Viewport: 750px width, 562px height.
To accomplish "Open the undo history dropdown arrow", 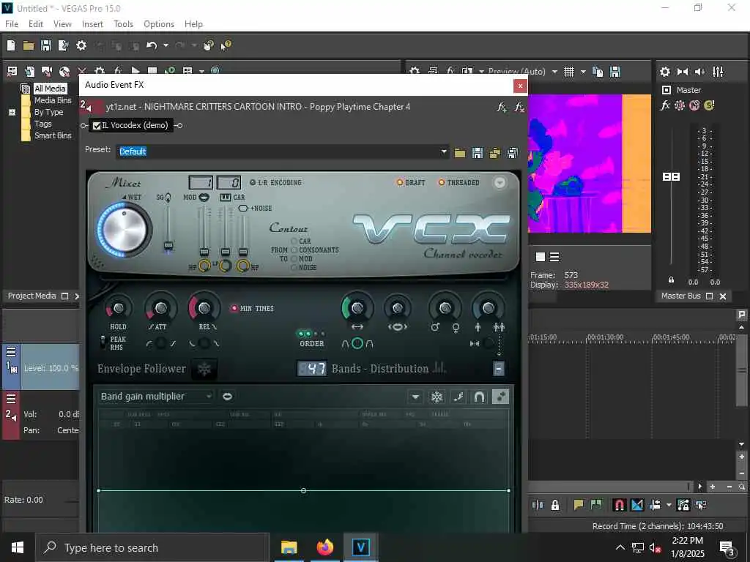I will coord(166,45).
